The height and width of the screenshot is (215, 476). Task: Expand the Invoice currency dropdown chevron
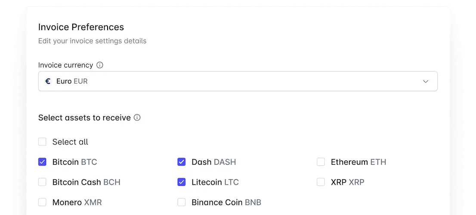[426, 81]
